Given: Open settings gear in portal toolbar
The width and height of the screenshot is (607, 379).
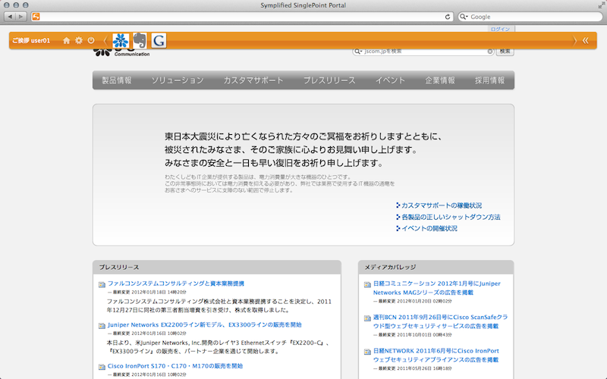Looking at the screenshot, I should (79, 40).
